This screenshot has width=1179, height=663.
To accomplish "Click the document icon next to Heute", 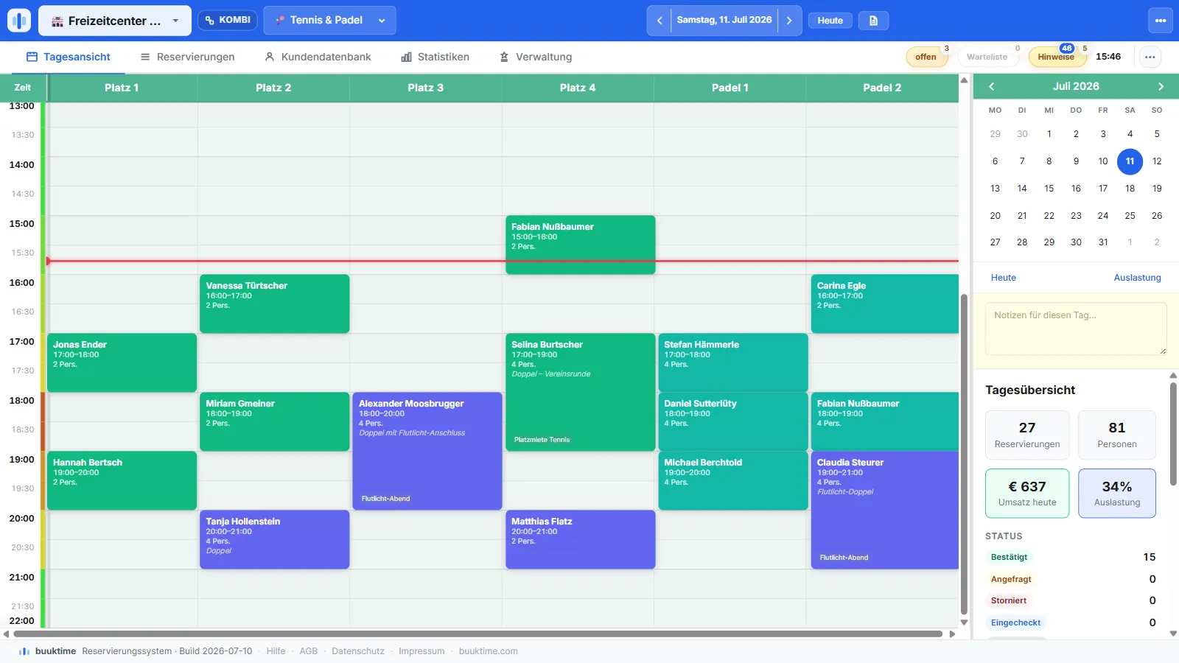I will point(873,21).
